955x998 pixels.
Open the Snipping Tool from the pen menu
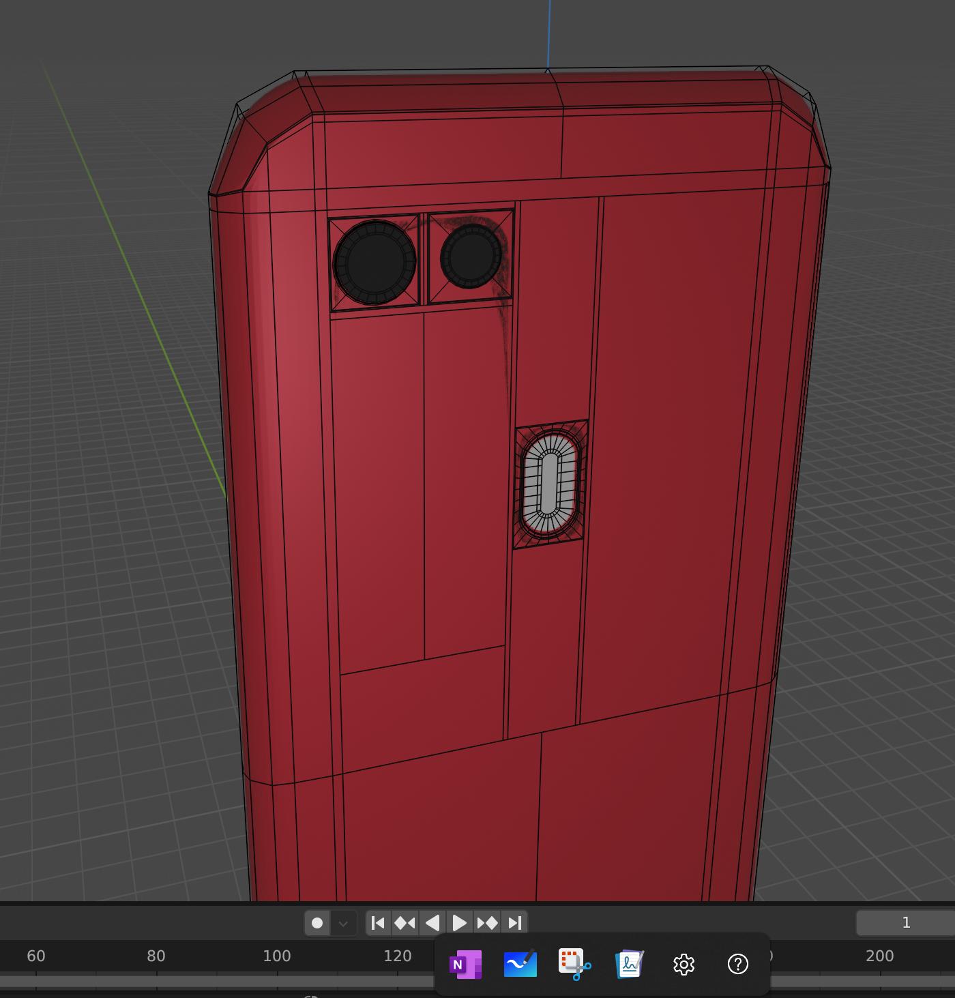pyautogui.click(x=574, y=965)
